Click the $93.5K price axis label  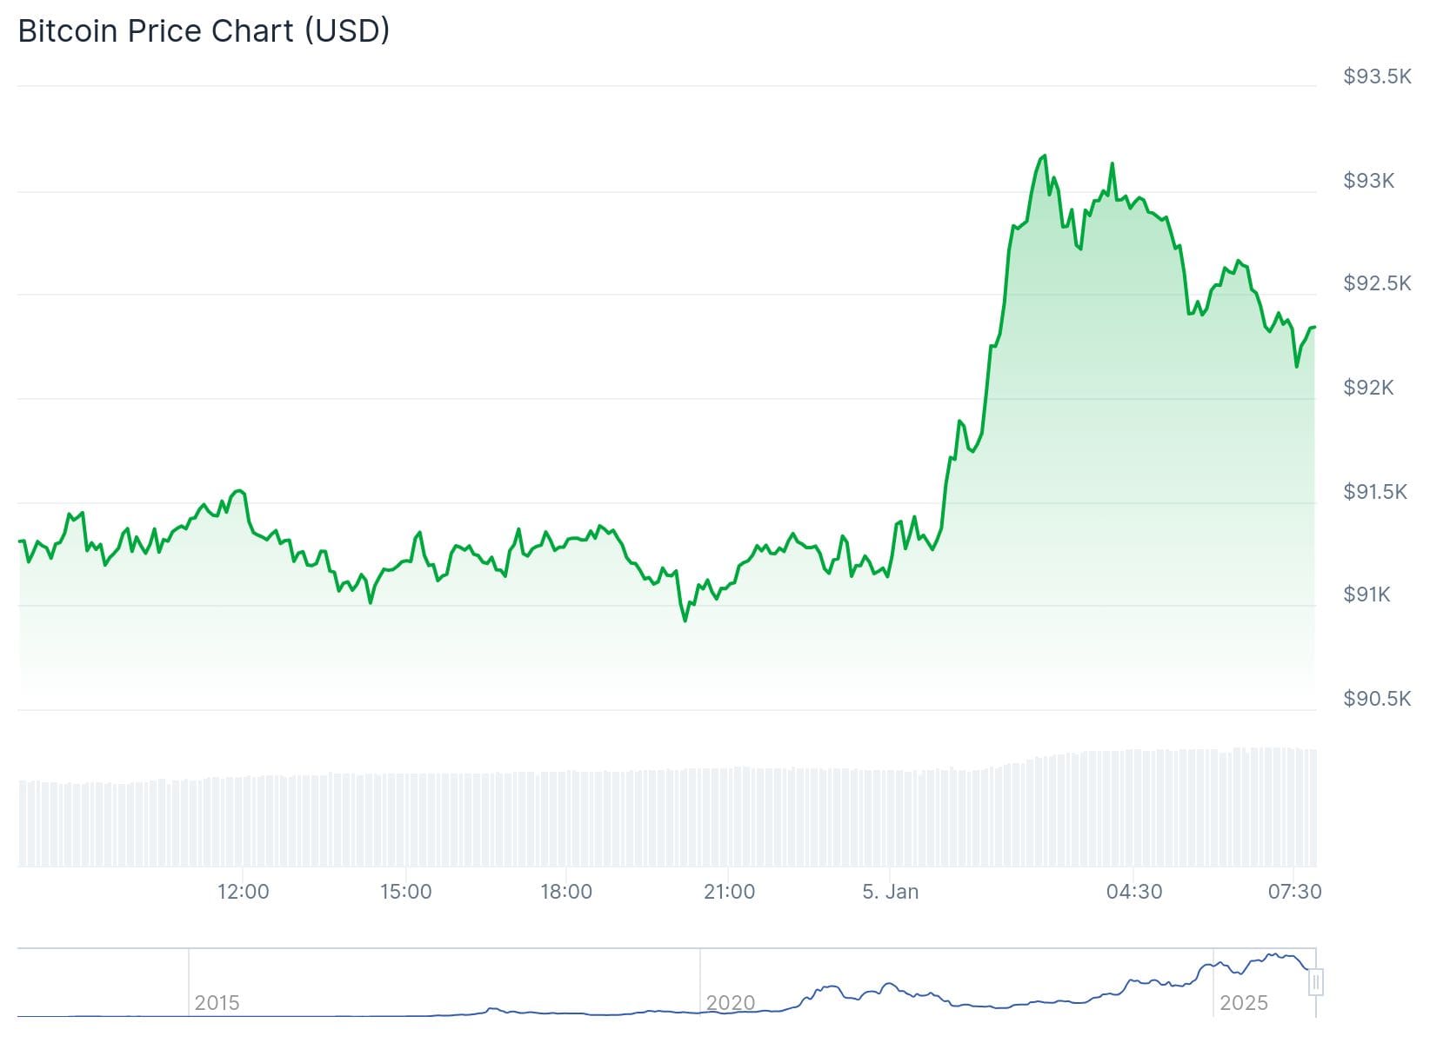pos(1377,76)
